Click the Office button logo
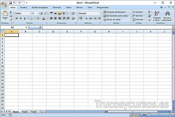Screen dimensions: 175x117 pyautogui.click(x=4, y=5)
